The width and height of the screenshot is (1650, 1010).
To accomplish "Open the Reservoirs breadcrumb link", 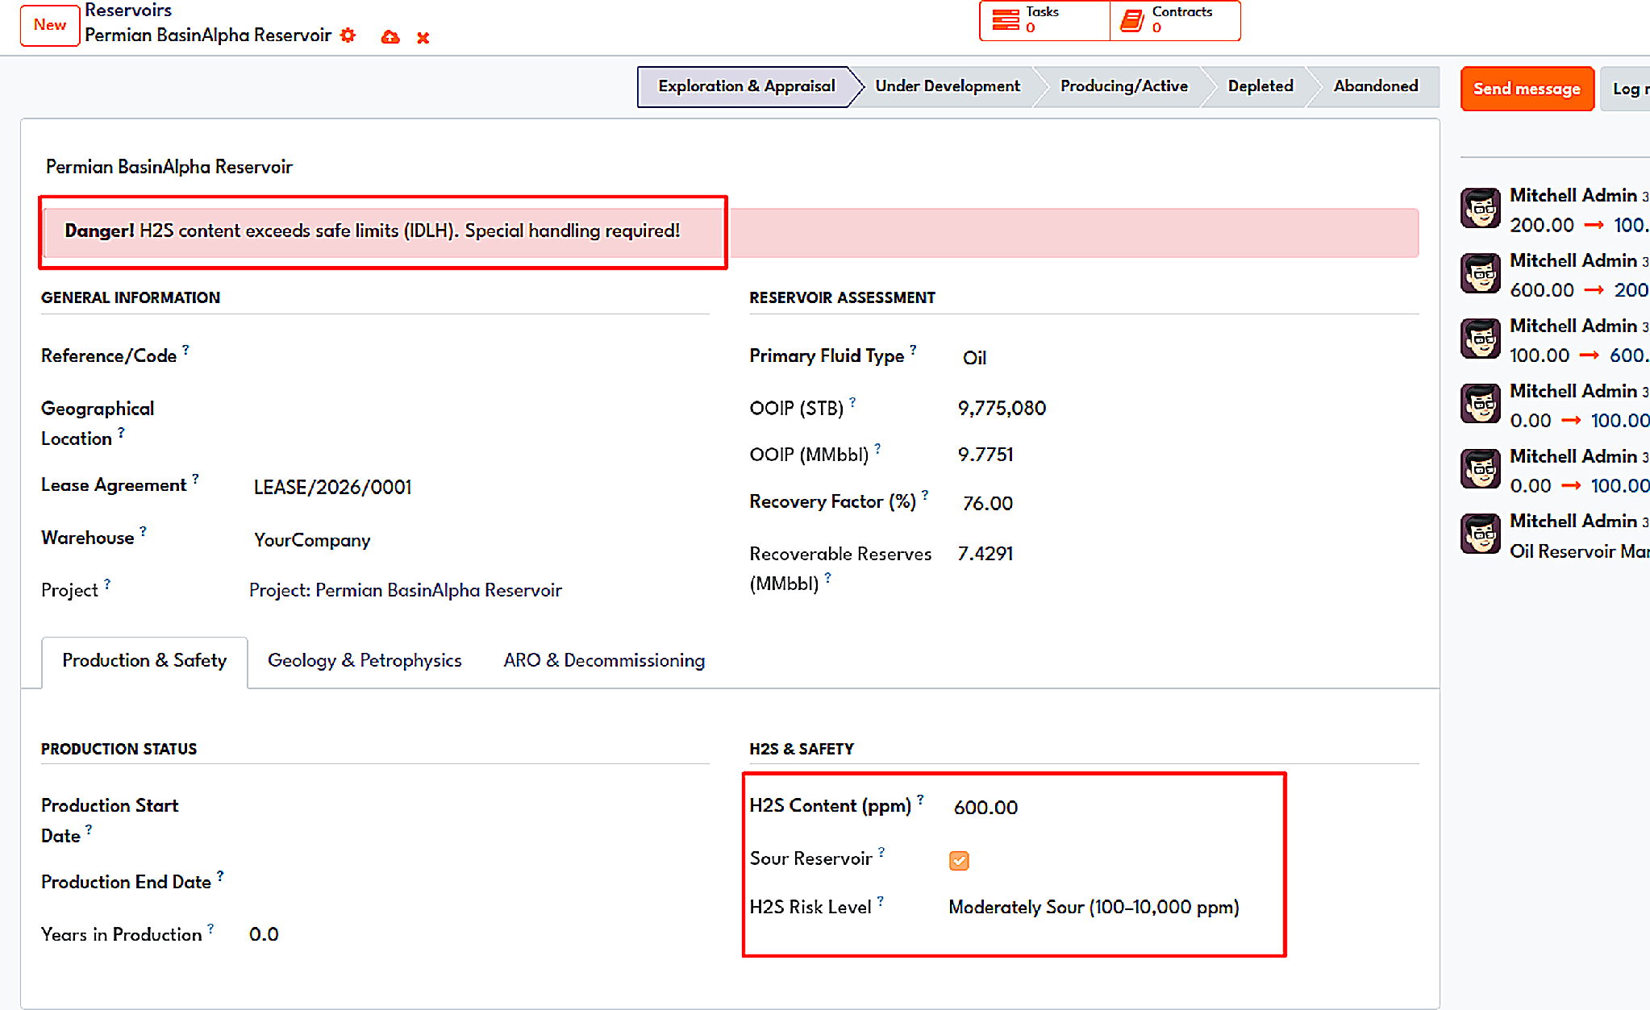I will pos(128,10).
